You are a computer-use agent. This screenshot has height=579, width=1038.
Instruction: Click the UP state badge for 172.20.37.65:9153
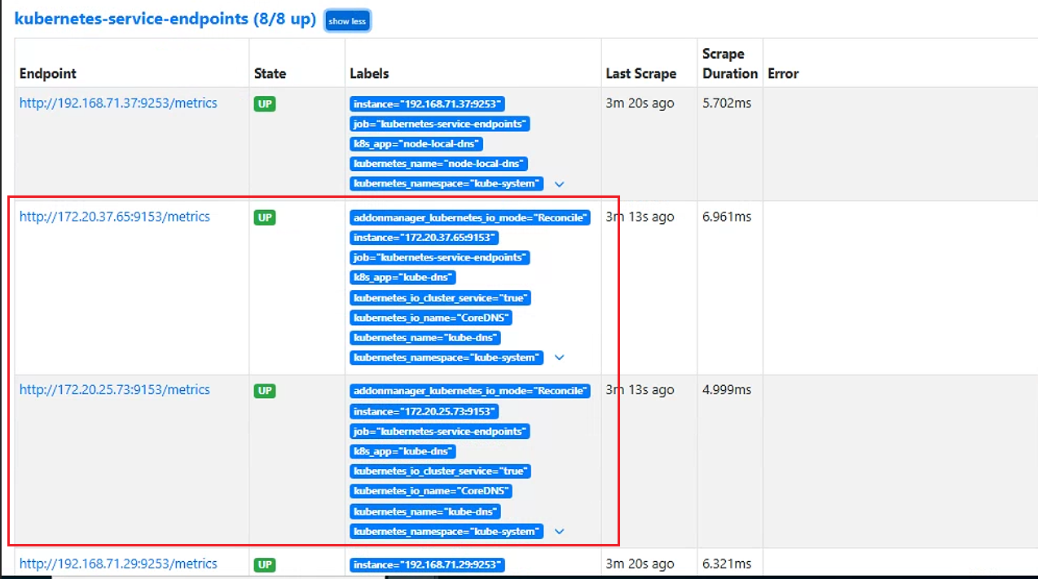tap(265, 217)
